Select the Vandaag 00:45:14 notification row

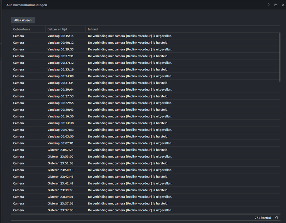(143, 36)
